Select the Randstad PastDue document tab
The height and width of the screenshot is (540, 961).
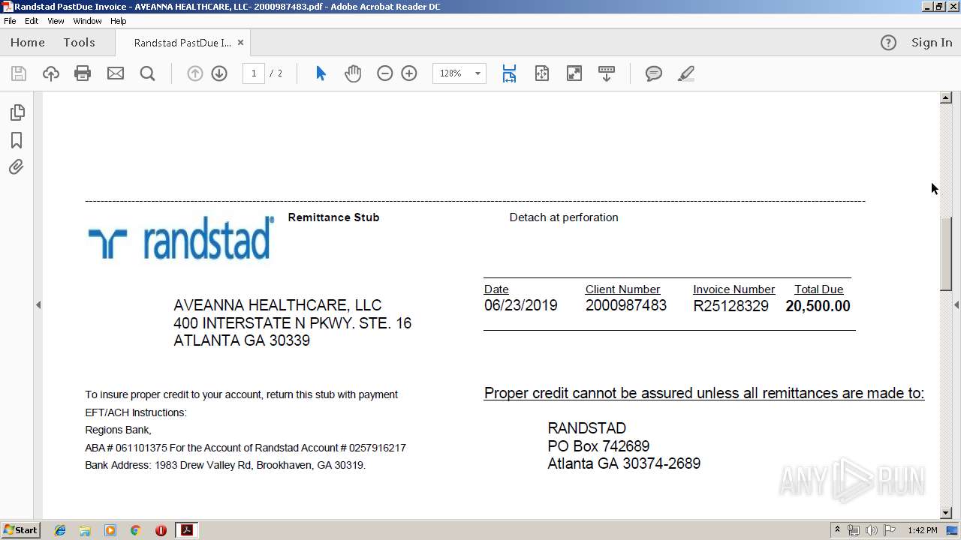[182, 43]
